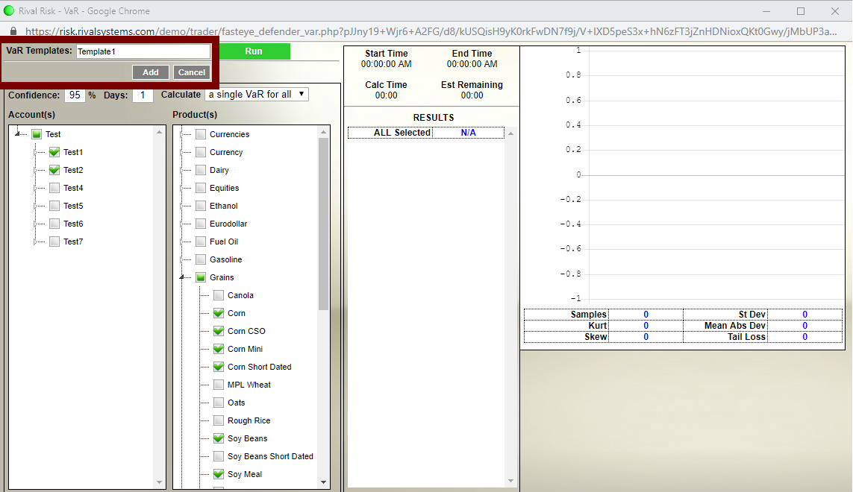Image resolution: width=853 pixels, height=492 pixels.
Task: Cancel the VaR template dialog
Action: [x=192, y=72]
